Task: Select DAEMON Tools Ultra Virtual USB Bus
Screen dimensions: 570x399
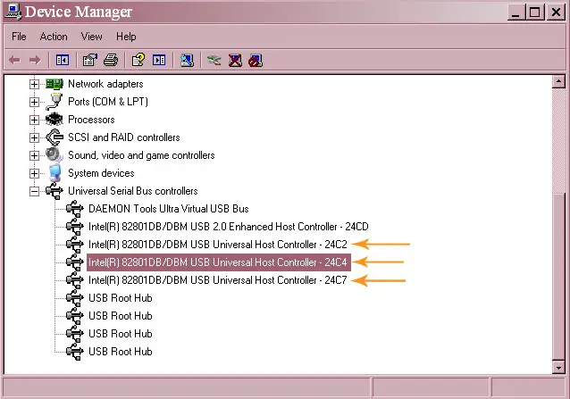Action: click(x=169, y=209)
